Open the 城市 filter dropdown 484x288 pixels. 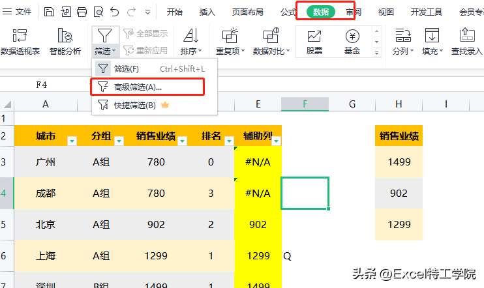(x=72, y=141)
